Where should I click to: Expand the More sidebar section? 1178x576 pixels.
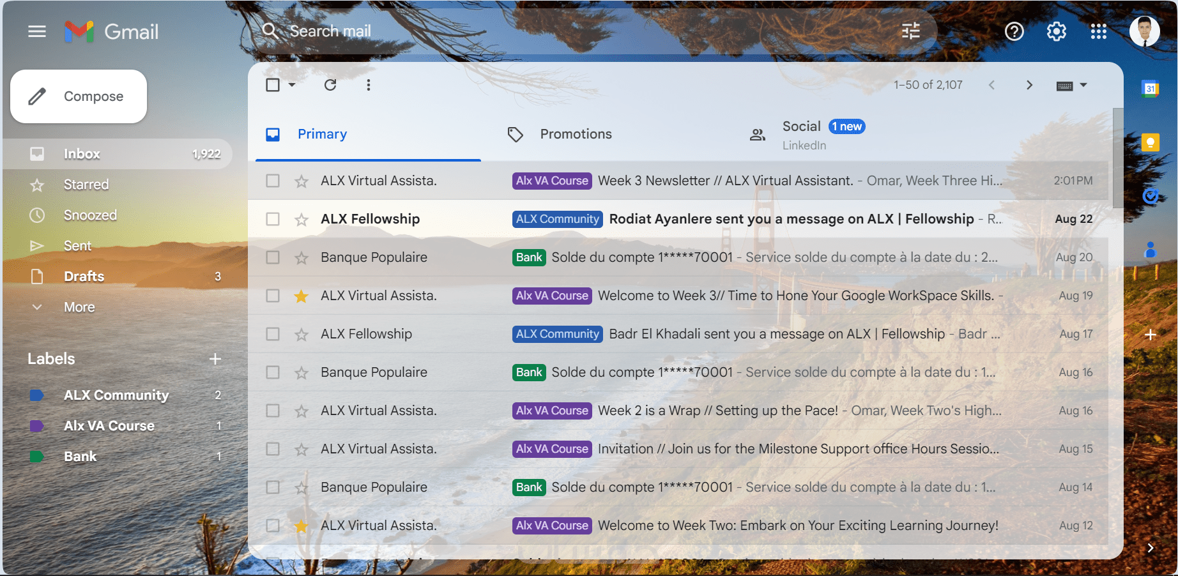pos(79,307)
